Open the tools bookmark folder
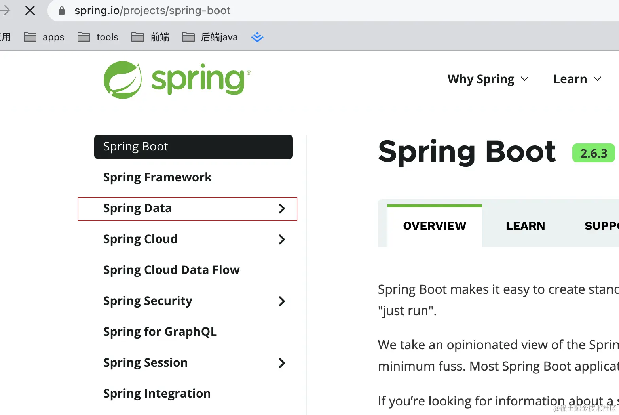Viewport: 619px width, 415px height. pyautogui.click(x=98, y=37)
